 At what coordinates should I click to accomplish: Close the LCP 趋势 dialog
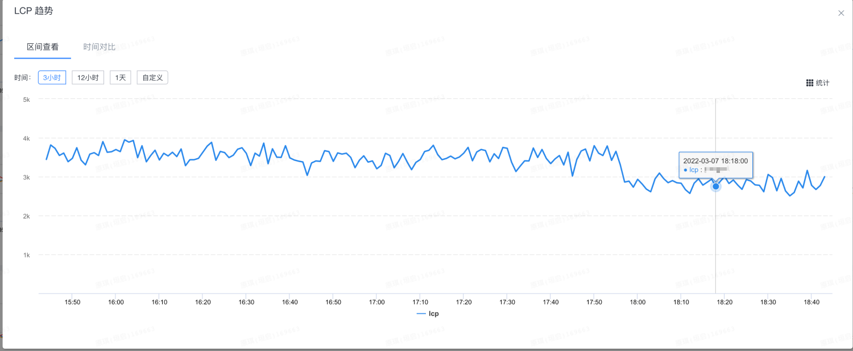tap(841, 13)
